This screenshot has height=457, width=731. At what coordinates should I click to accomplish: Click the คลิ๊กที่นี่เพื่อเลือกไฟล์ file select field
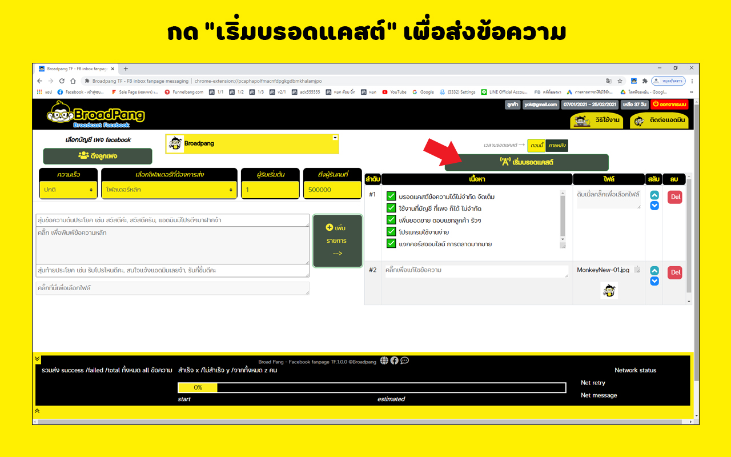point(172,288)
